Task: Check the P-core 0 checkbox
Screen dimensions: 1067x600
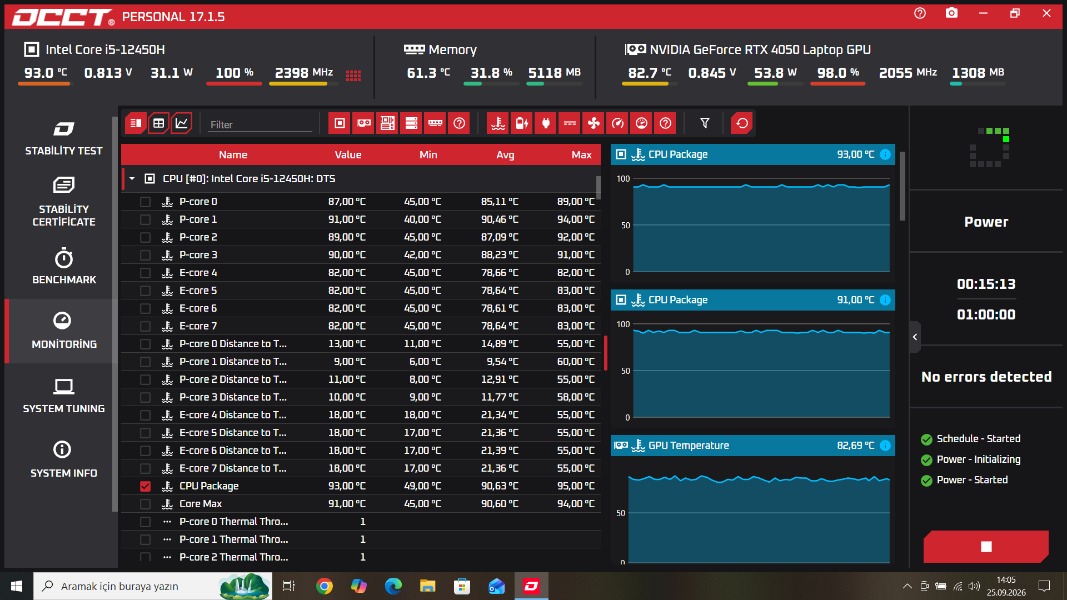Action: [x=145, y=202]
